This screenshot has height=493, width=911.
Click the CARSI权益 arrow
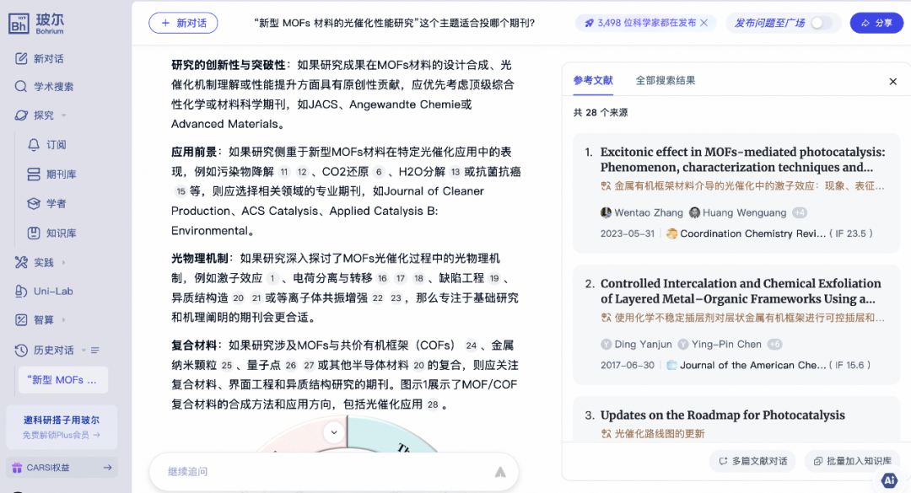pyautogui.click(x=107, y=468)
